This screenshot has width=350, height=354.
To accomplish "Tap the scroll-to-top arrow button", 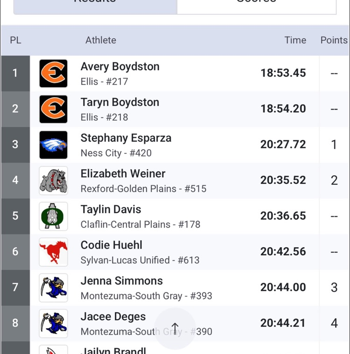I will point(175,328).
